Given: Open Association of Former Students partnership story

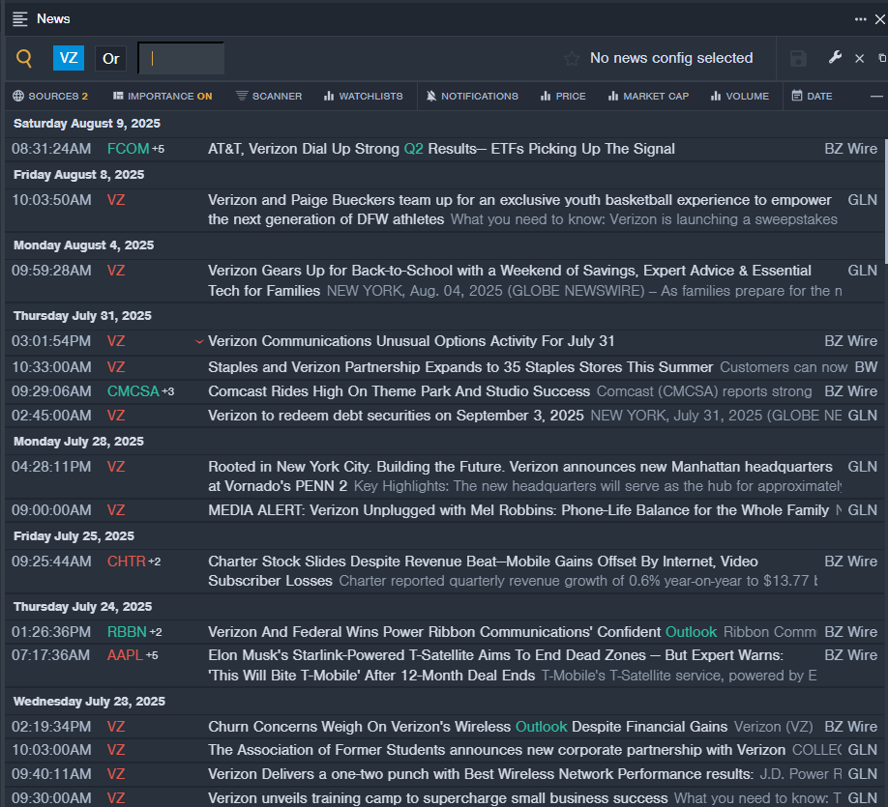Looking at the screenshot, I should point(496,750).
